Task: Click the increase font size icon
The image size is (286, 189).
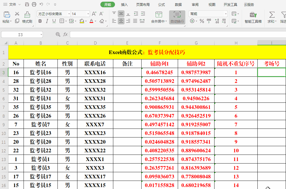Action: 94,14
